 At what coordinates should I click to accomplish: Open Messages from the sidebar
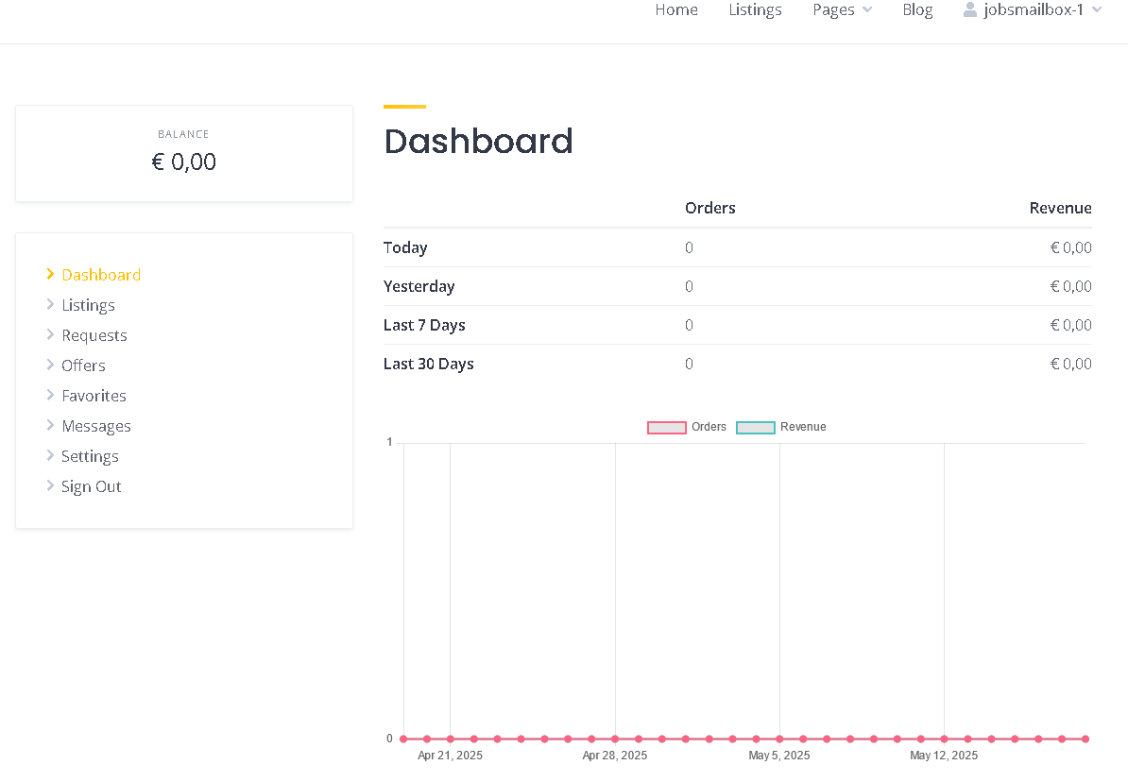(x=96, y=426)
